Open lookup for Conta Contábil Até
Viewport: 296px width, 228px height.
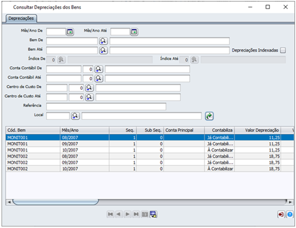point(98,78)
